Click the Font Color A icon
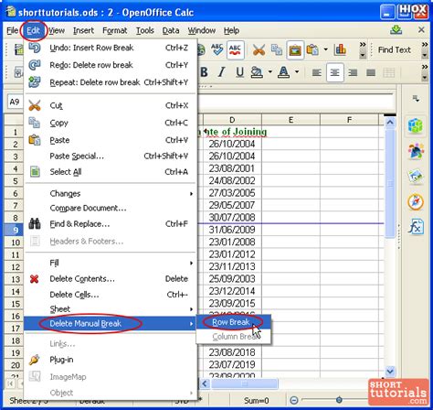Image resolution: width=433 pixels, height=410 pixels. coord(283,72)
